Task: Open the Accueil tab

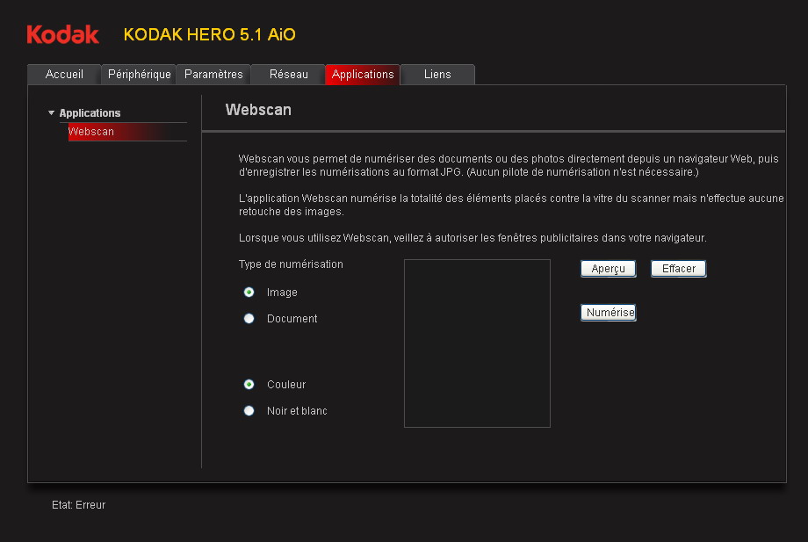Action: point(64,75)
